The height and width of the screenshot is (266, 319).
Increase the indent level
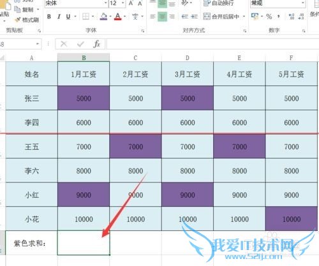tap(194, 17)
